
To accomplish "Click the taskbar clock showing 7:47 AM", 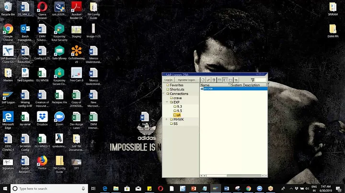I will pos(326,189).
